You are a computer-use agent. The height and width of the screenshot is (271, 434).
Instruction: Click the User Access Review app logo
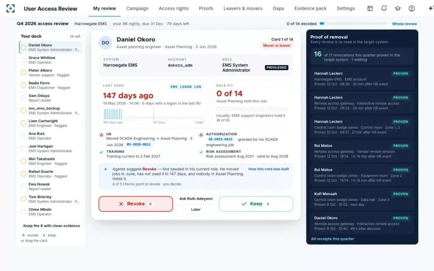click(x=10, y=8)
